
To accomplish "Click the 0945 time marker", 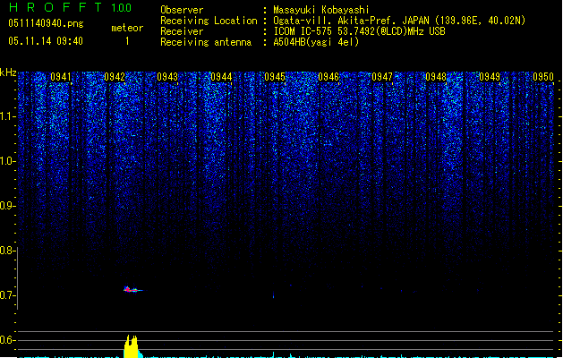I will pos(275,77).
